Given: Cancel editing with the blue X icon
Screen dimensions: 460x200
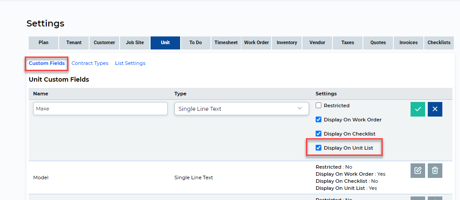Looking at the screenshot, I should pos(435,109).
